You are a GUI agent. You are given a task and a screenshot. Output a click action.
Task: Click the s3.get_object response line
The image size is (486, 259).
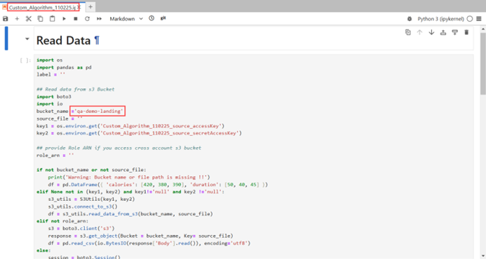pos(140,236)
